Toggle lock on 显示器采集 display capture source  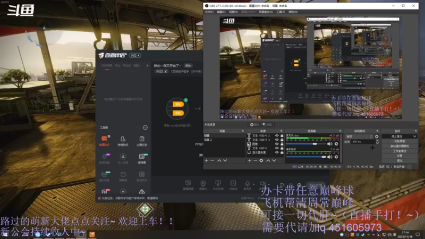[282, 152]
